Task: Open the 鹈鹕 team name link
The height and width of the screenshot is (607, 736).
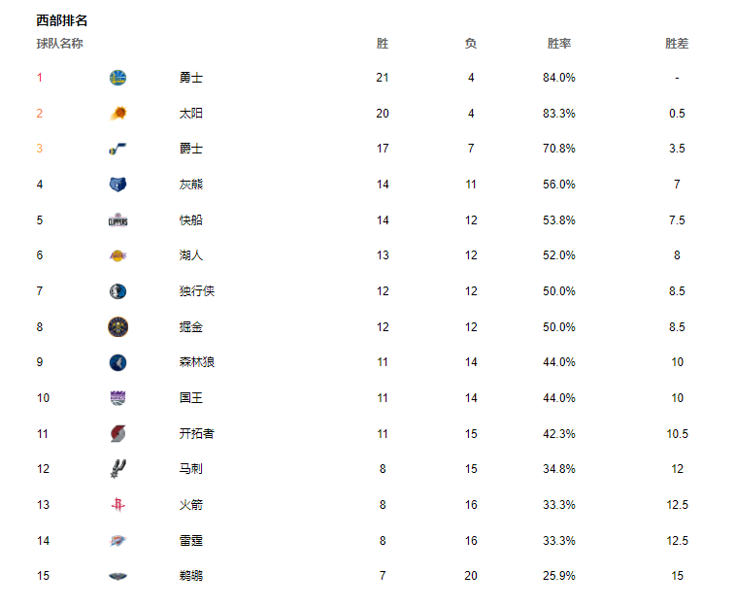Action: (190, 576)
